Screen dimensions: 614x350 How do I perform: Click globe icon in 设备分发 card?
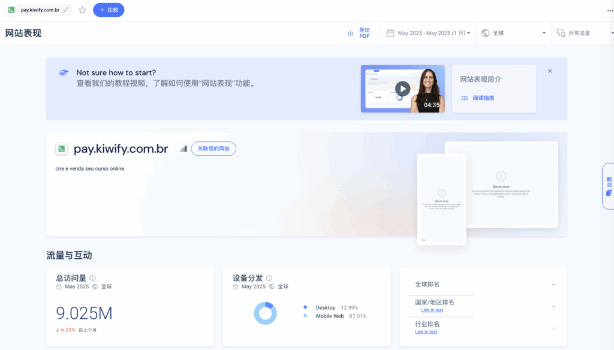(272, 286)
